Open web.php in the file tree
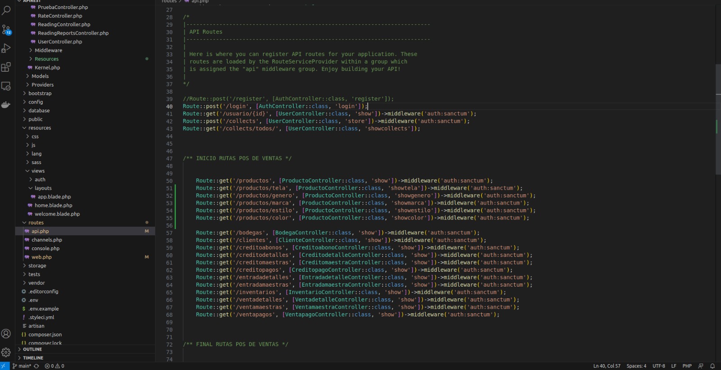 pos(41,257)
